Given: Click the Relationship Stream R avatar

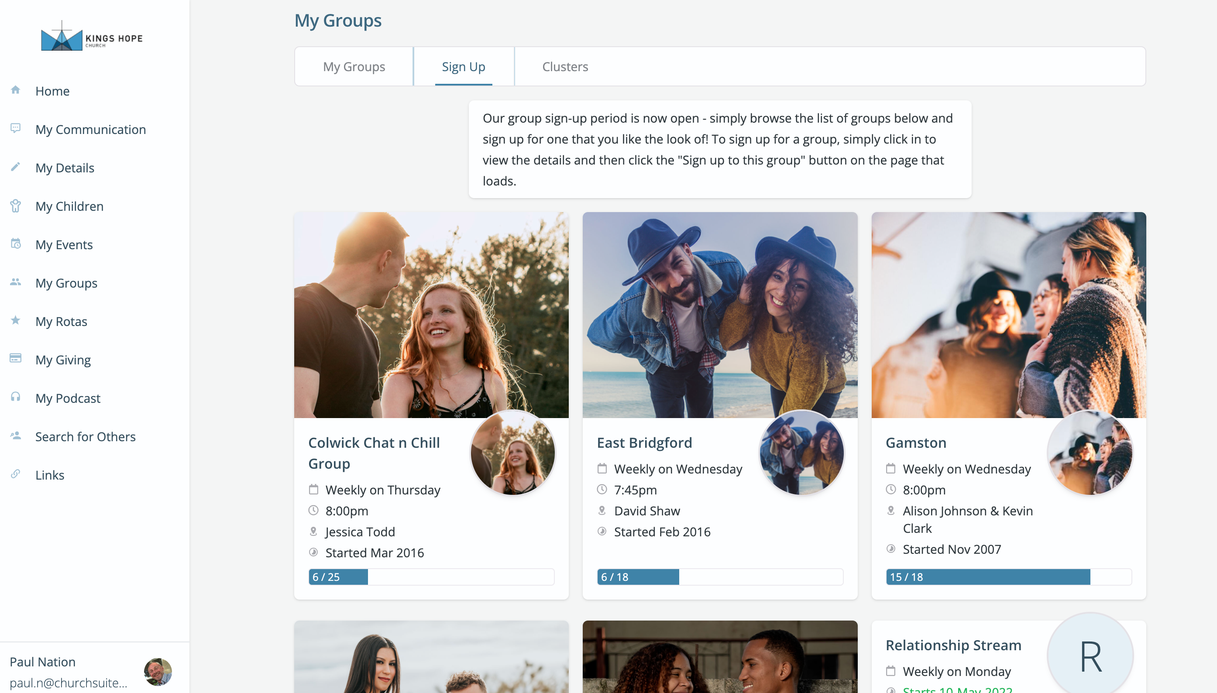Looking at the screenshot, I should [1090, 655].
